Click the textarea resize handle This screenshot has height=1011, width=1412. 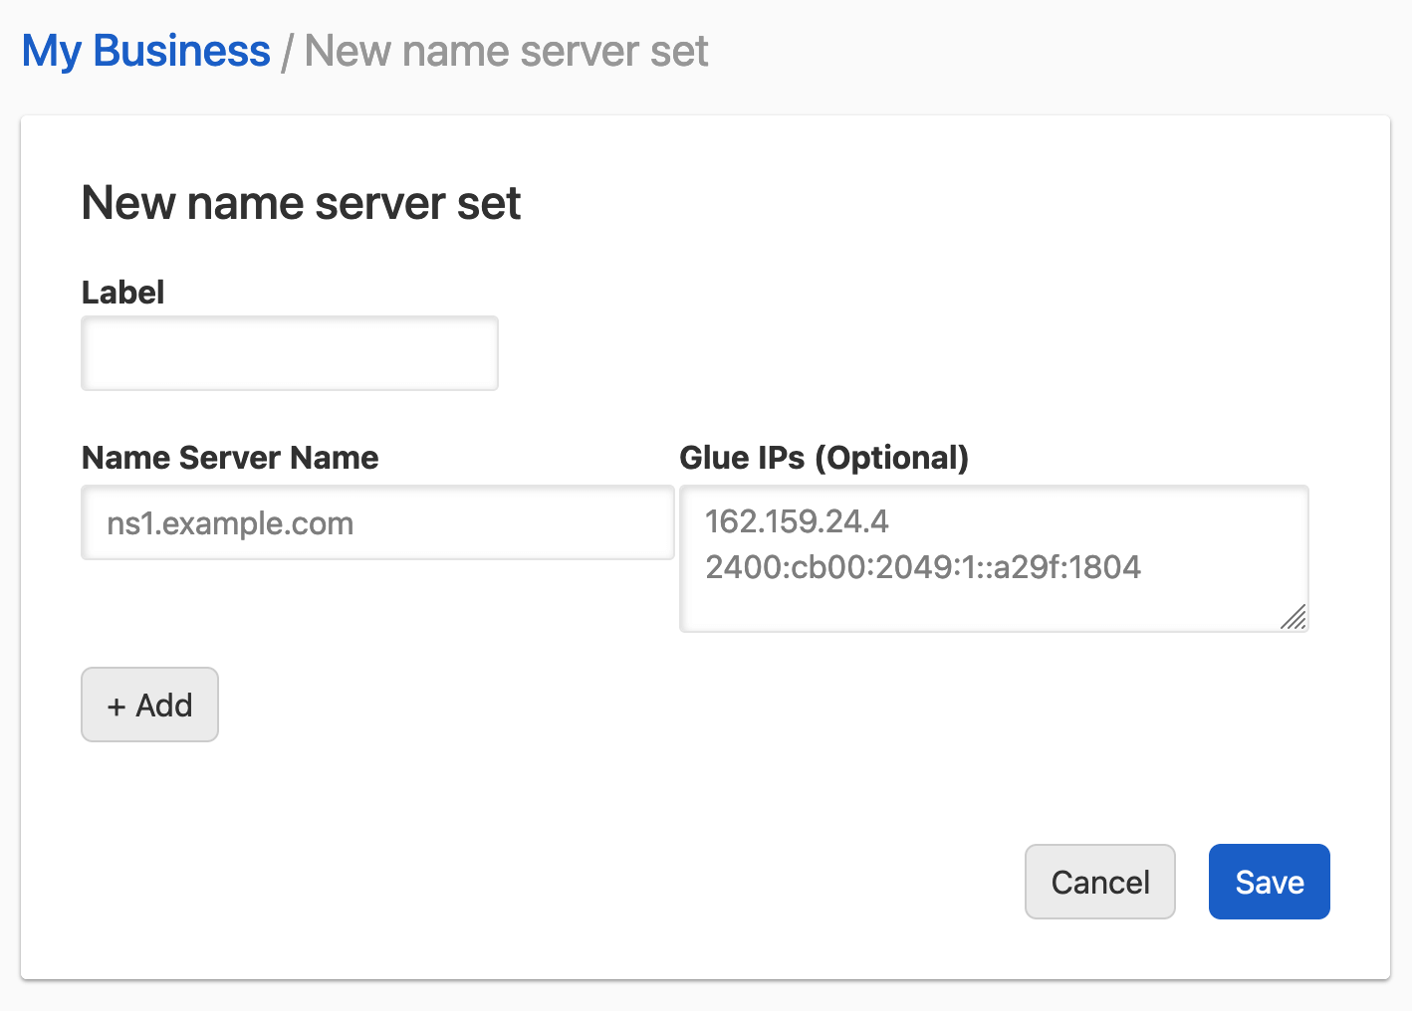pos(1294,619)
